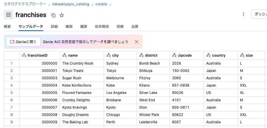Click Japan country cell in Tokyo Treats row
This screenshot has height=128, width=267.
221,71
